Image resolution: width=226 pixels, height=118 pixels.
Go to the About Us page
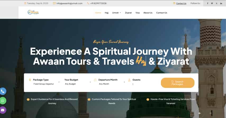[148, 13]
